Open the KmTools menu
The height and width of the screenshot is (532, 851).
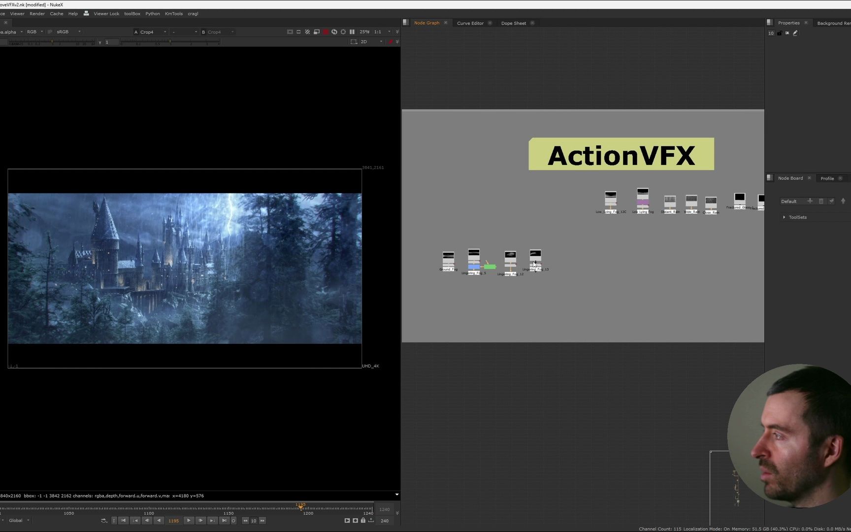coord(174,14)
